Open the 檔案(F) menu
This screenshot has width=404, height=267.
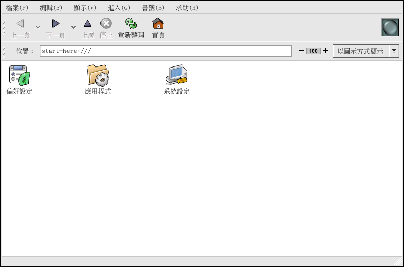(x=17, y=8)
